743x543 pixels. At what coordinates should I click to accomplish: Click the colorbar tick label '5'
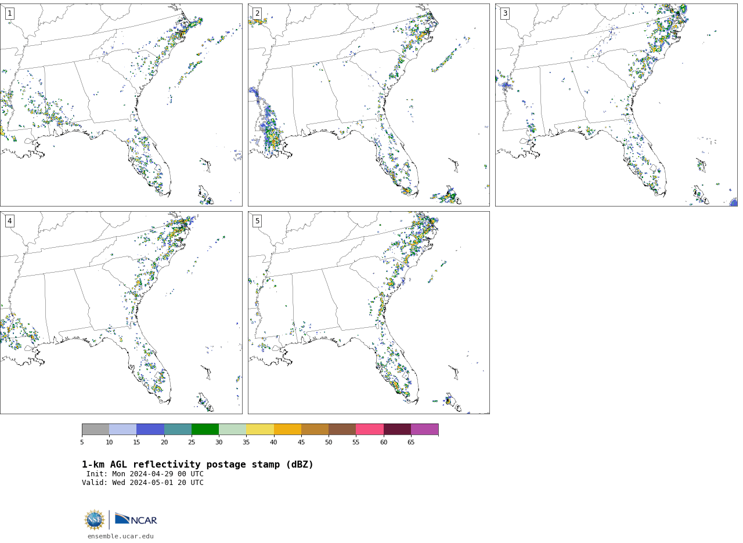[82, 443]
